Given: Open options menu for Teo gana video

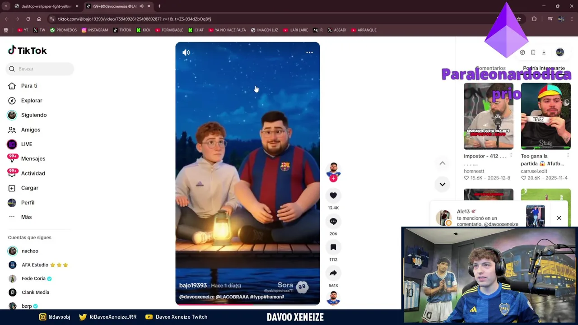Looking at the screenshot, I should pos(568,156).
